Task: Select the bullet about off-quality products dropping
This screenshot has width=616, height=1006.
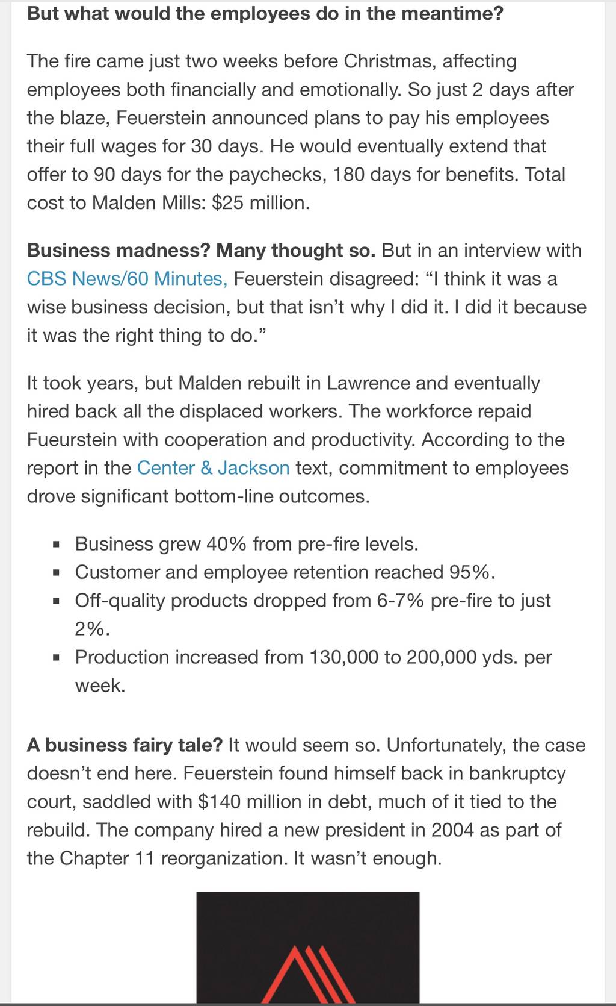Action: click(x=313, y=615)
